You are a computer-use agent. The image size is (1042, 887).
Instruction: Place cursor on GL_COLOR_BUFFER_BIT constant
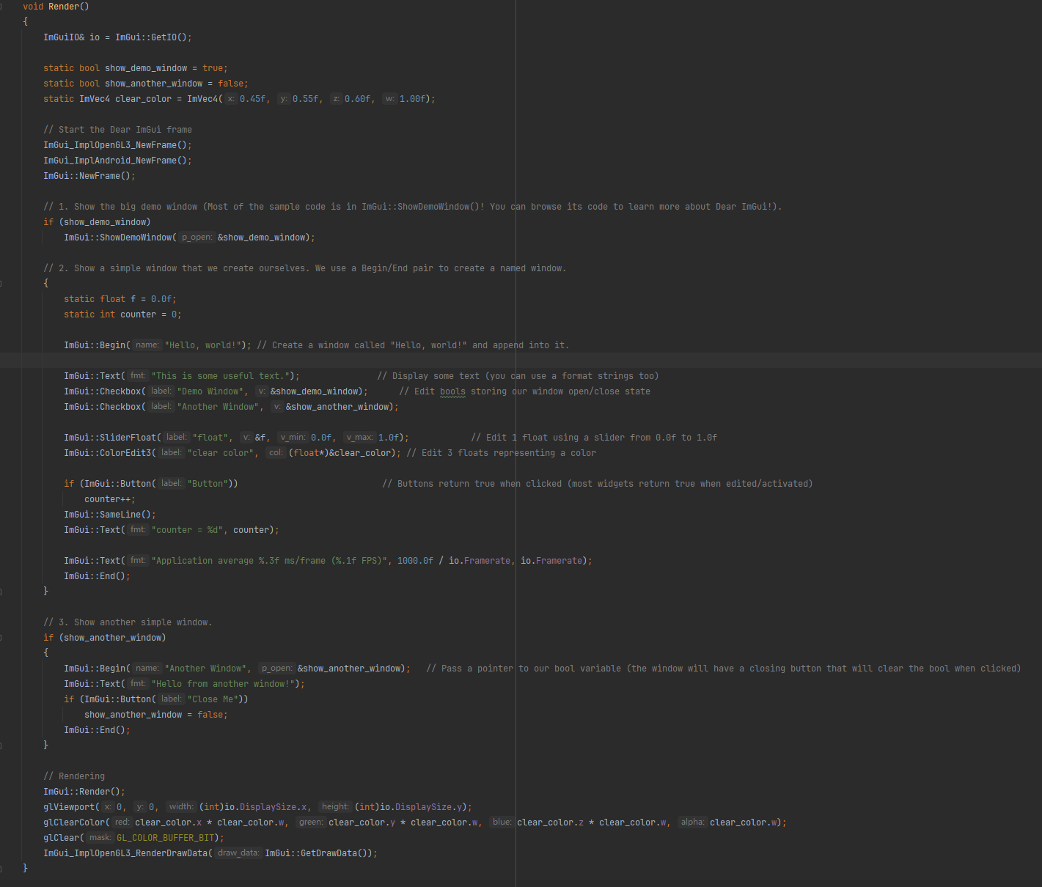[166, 838]
